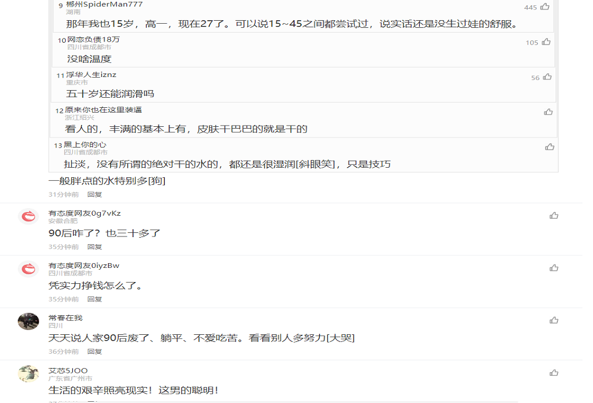Click the avatar of 艾芯5JOO
593x403 pixels.
[x=28, y=372]
